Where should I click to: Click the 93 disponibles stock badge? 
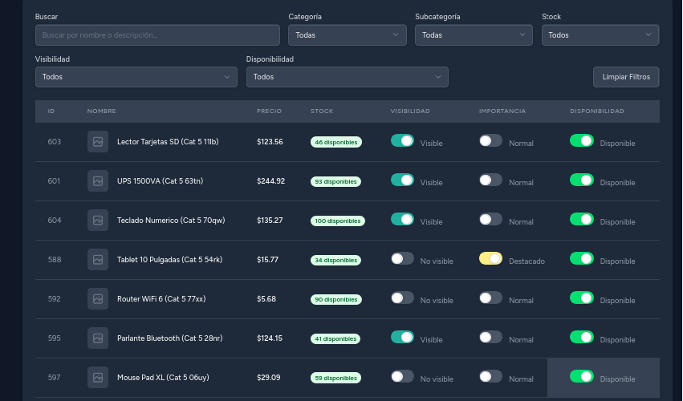coord(335,181)
